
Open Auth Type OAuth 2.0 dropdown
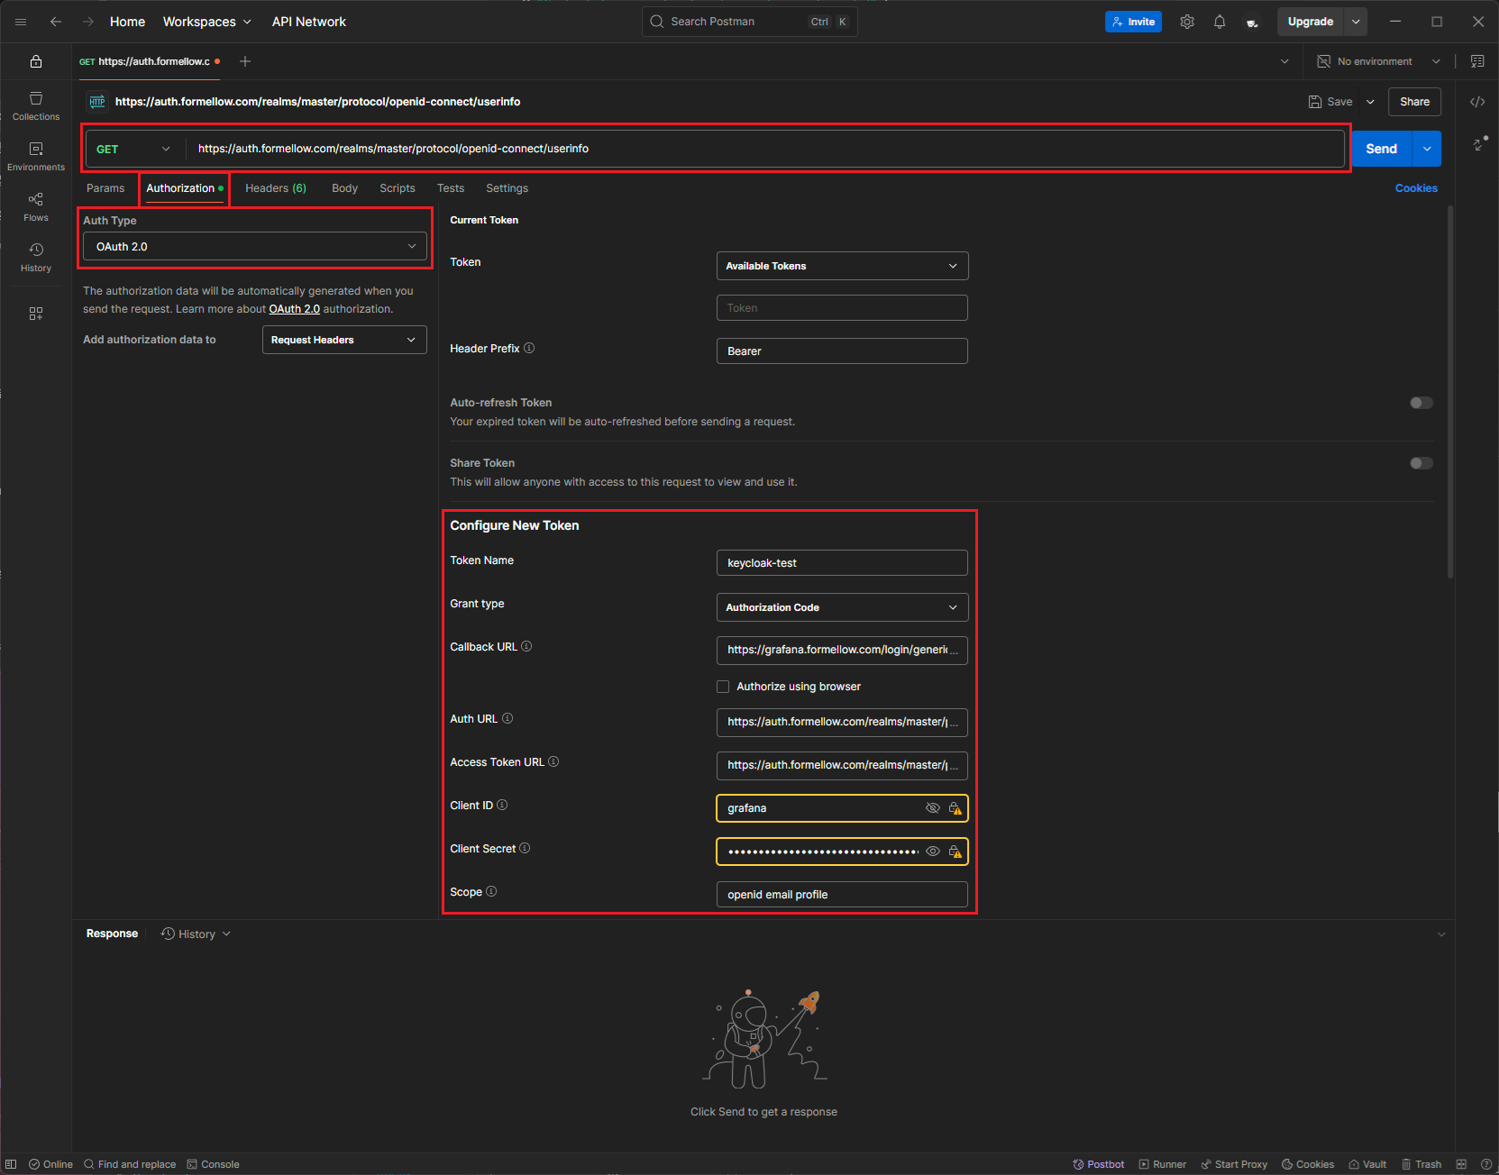(255, 246)
